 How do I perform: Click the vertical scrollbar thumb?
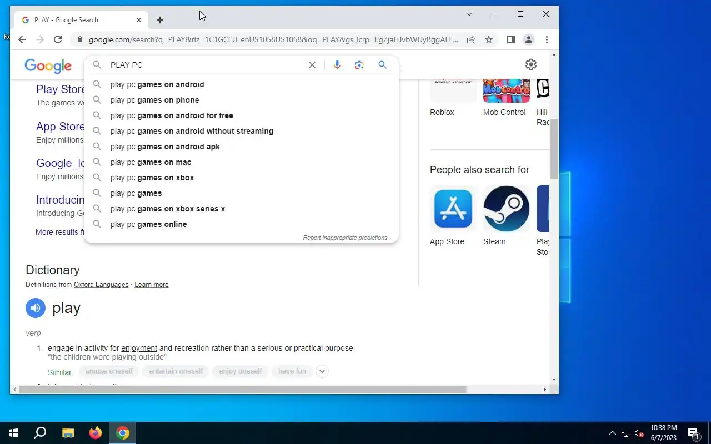pos(554,148)
